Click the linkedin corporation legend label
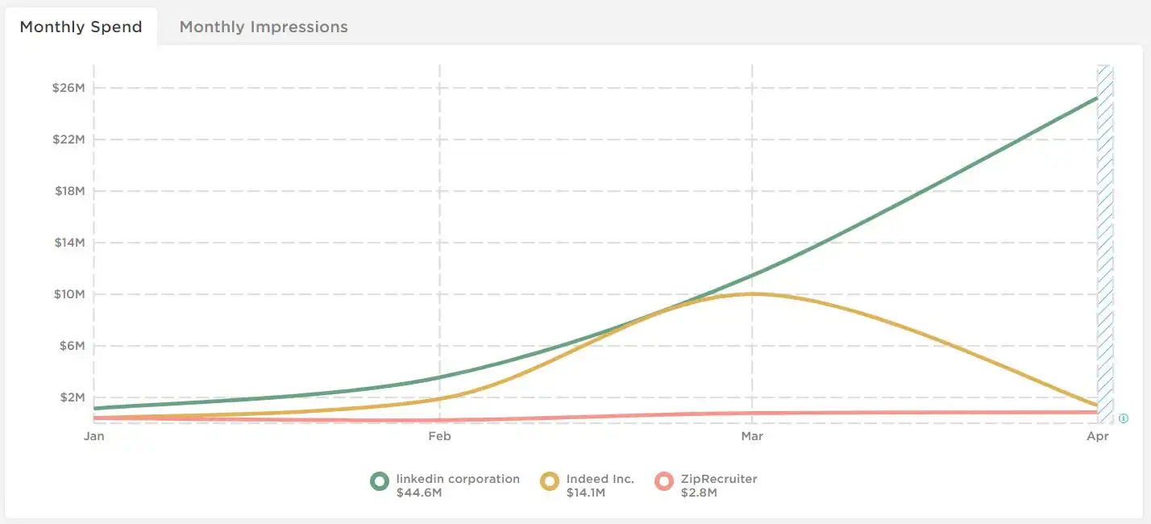Viewport: 1151px width, 524px height. pos(458,479)
